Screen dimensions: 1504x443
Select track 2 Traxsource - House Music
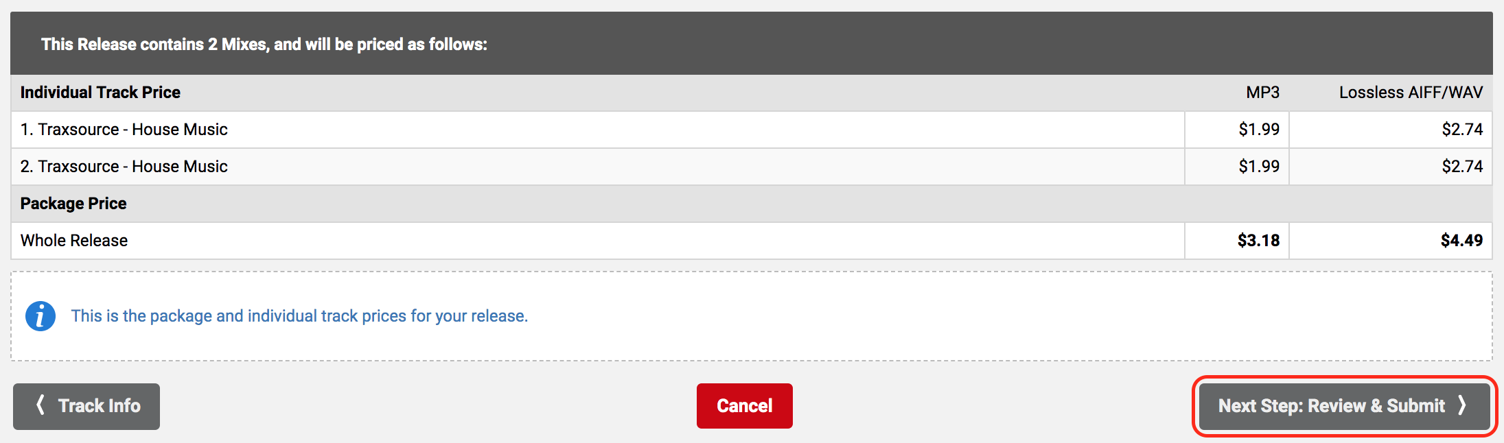(124, 167)
